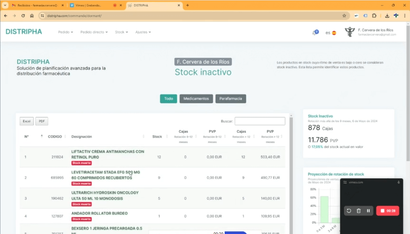Click the 17,05% stock value figure
This screenshot has width=410, height=234.
click(317, 147)
